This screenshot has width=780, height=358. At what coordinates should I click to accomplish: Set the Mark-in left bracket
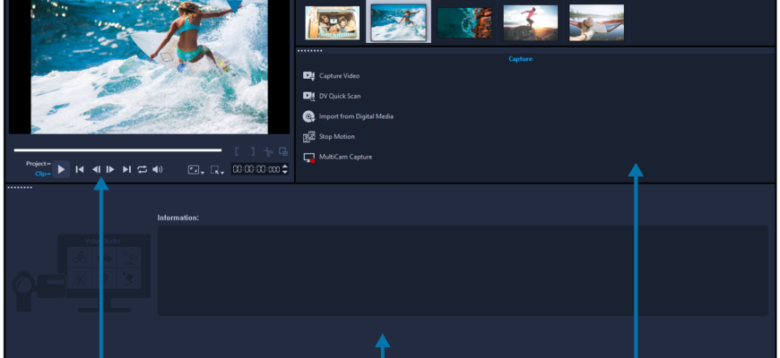[x=238, y=151]
